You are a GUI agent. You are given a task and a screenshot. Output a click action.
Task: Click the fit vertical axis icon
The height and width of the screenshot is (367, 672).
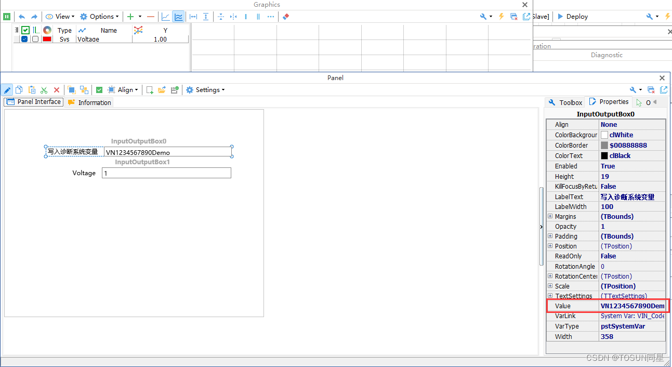206,17
